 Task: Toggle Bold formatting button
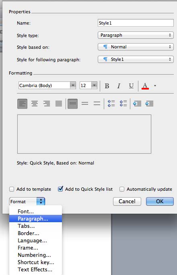(x=107, y=86)
